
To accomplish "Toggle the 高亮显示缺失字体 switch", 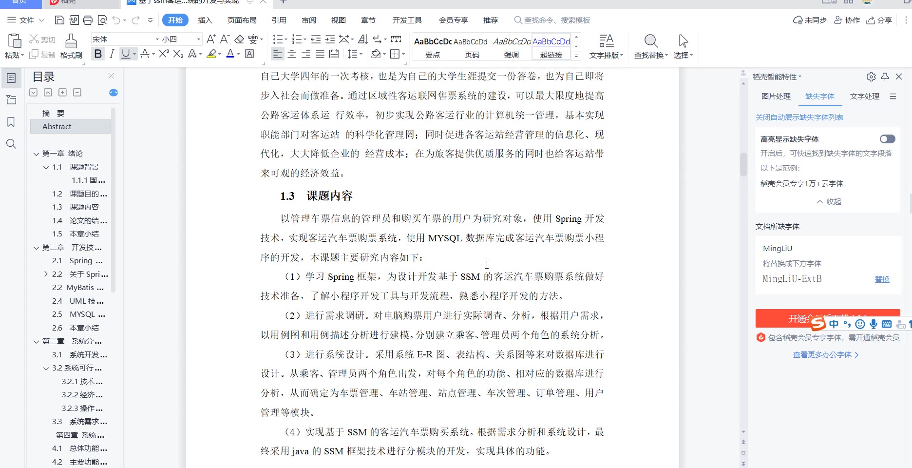I will coord(888,139).
